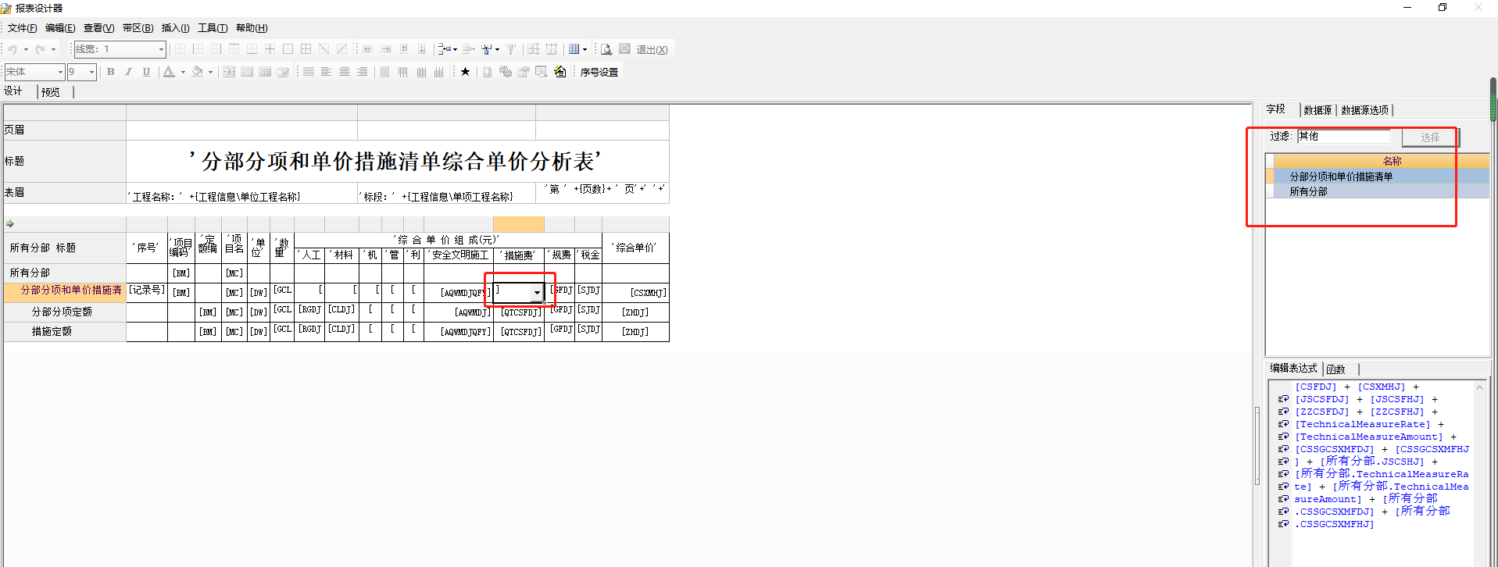Viewport: 1498px width, 567px height.
Task: Open the 查看(V) menu
Action: tap(98, 28)
